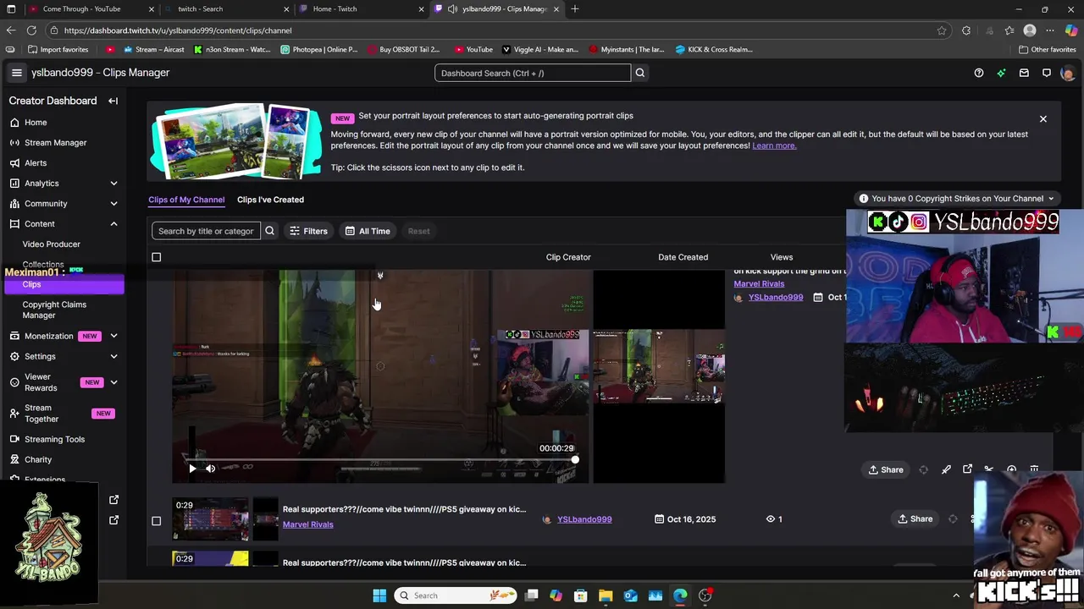Open the Charity sidebar item

click(x=38, y=459)
